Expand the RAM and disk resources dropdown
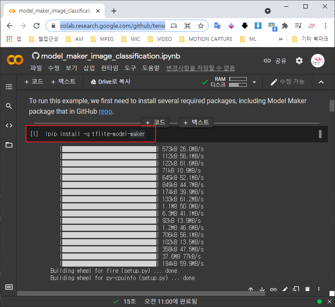335x307 pixels. pyautogui.click(x=254, y=82)
